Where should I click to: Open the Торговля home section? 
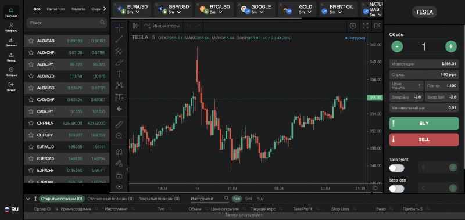point(11,13)
